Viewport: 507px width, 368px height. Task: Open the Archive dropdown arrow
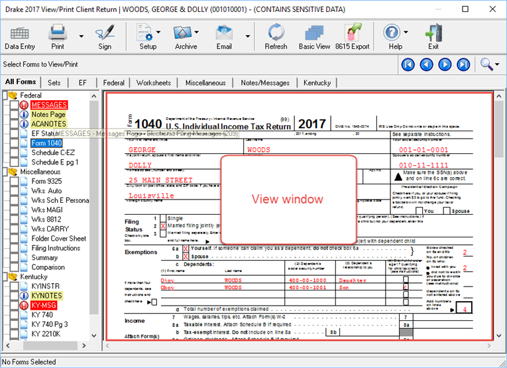point(197,32)
